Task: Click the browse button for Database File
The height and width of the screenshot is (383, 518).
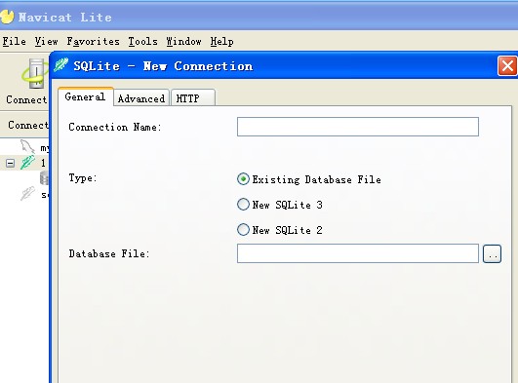Action: coord(492,254)
